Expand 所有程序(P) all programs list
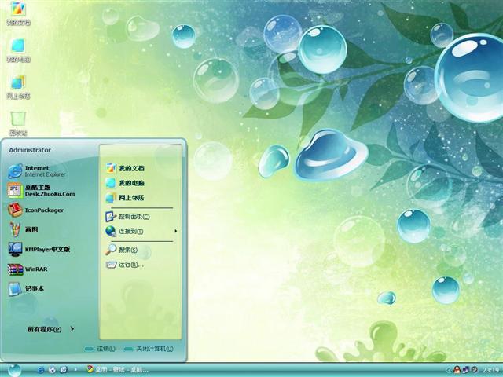Screen dimensions: 503x377 [x=50, y=329]
